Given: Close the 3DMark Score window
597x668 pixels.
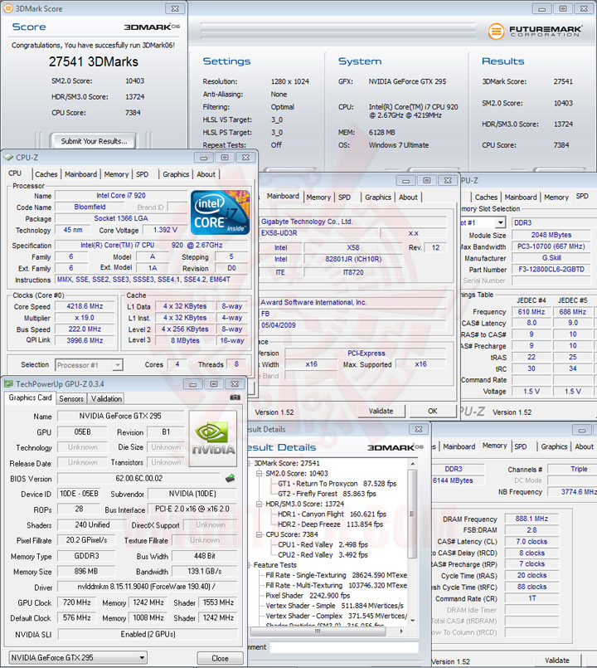Looking at the screenshot, I should (175, 8).
